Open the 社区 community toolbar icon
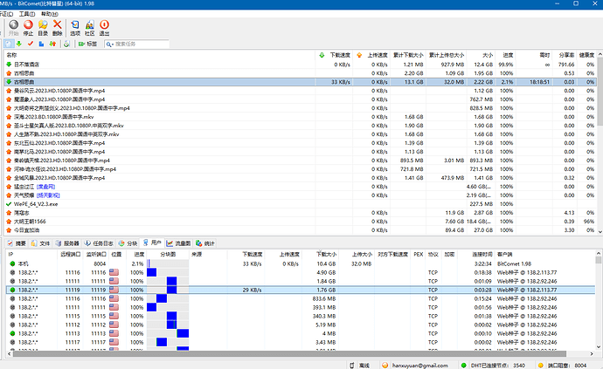This screenshot has height=369, width=603. (x=90, y=28)
